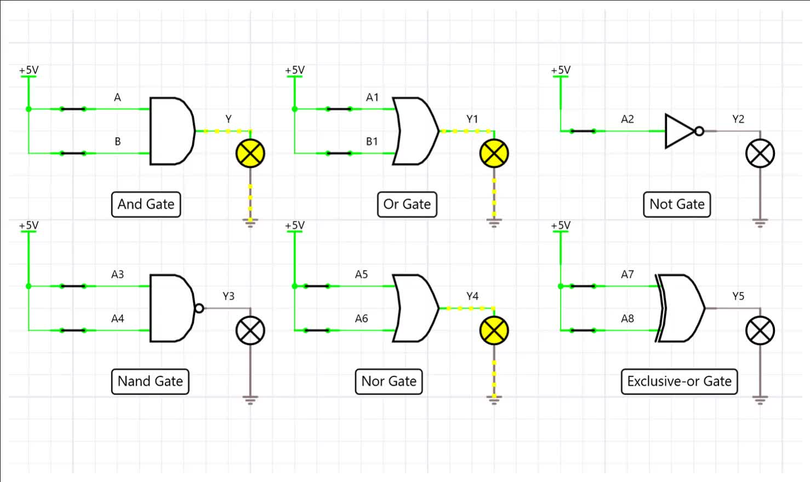Click the output label Y
Viewport: 810px width, 482px height.
tap(229, 119)
